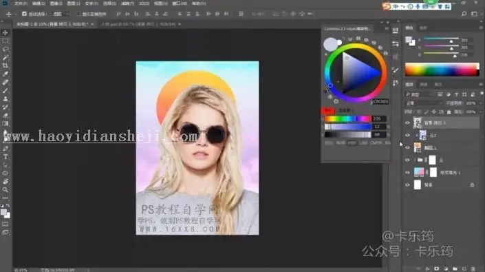Select the Brush tool
The height and width of the screenshot is (272, 485).
point(6,91)
